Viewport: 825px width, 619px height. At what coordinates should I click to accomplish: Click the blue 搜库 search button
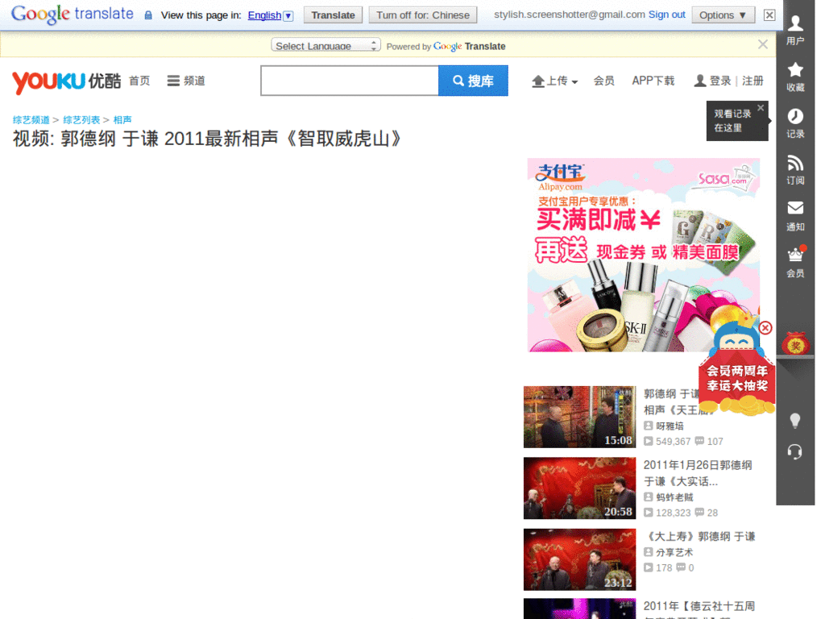(x=473, y=81)
